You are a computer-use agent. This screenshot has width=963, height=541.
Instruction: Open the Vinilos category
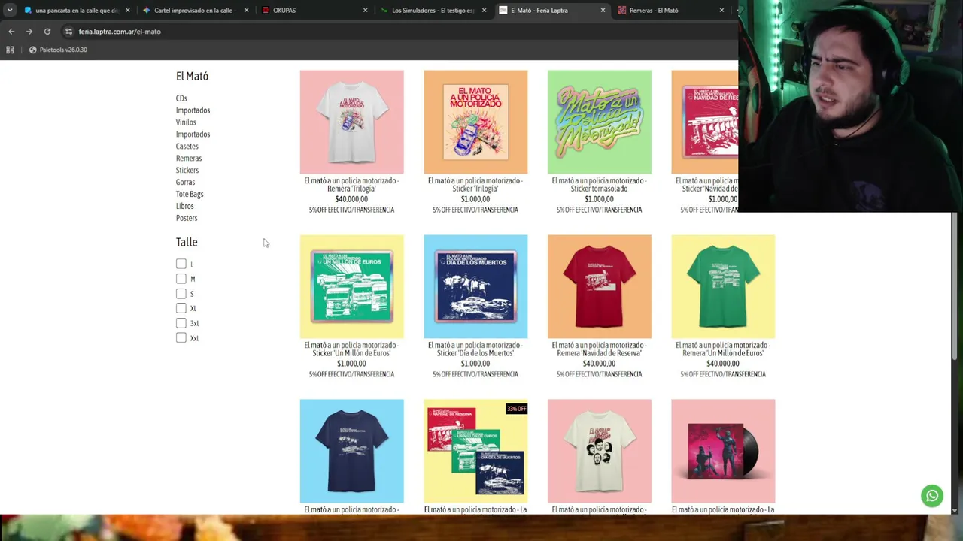pos(186,122)
